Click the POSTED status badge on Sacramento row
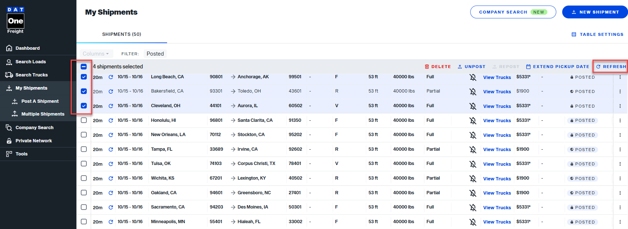The height and width of the screenshot is (229, 628). (x=582, y=207)
